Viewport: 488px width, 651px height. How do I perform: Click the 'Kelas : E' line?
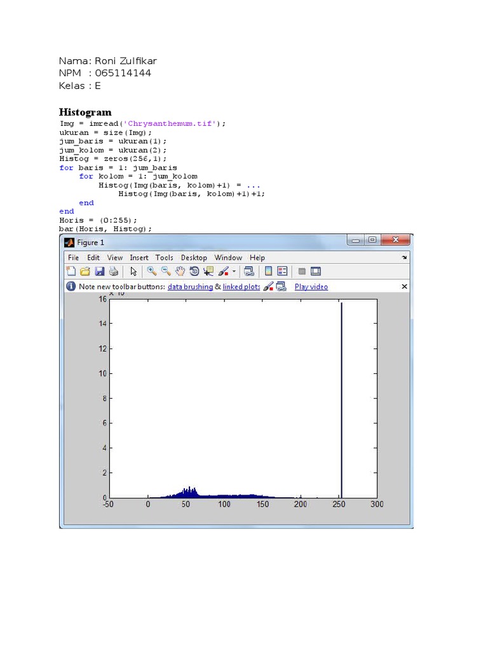[x=79, y=86]
